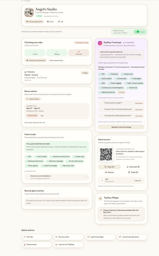The image size is (159, 256).
Task: Expand the +5 more questions chip
Action: (122, 93)
